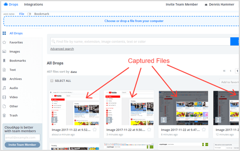Viewport: 240px width, 151px height.
Task: Click the Archives sidebar icon
Action: click(4, 79)
